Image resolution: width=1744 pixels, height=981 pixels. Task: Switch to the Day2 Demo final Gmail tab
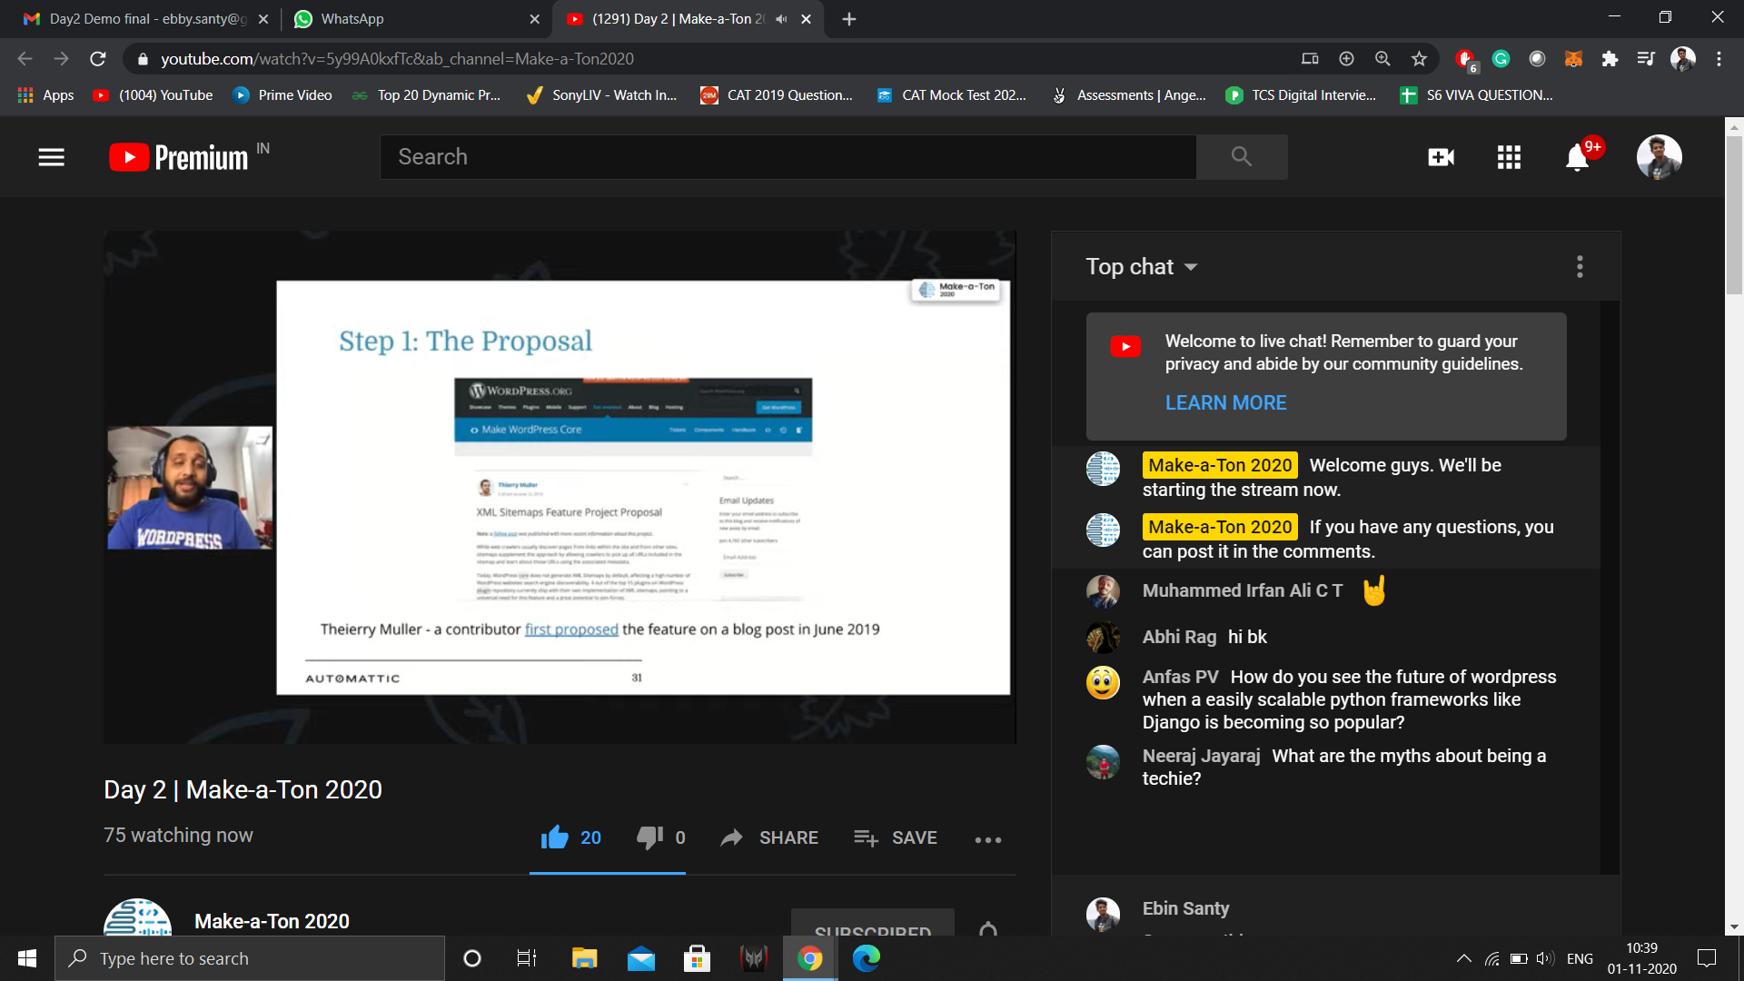145,18
